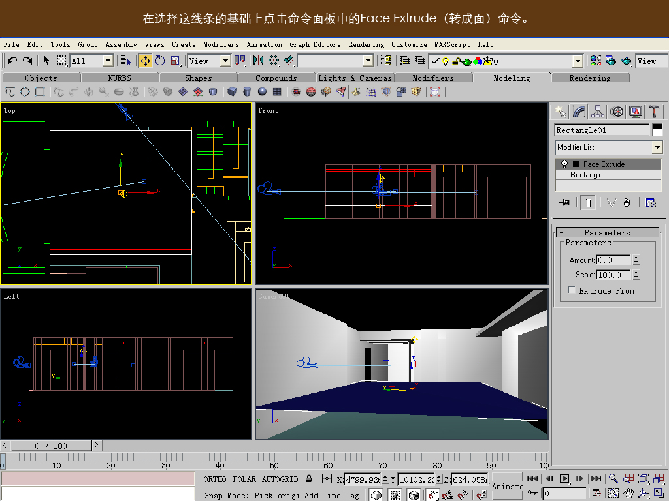Toggle POLAR mode in status bar
669x501 pixels.
coord(244,479)
